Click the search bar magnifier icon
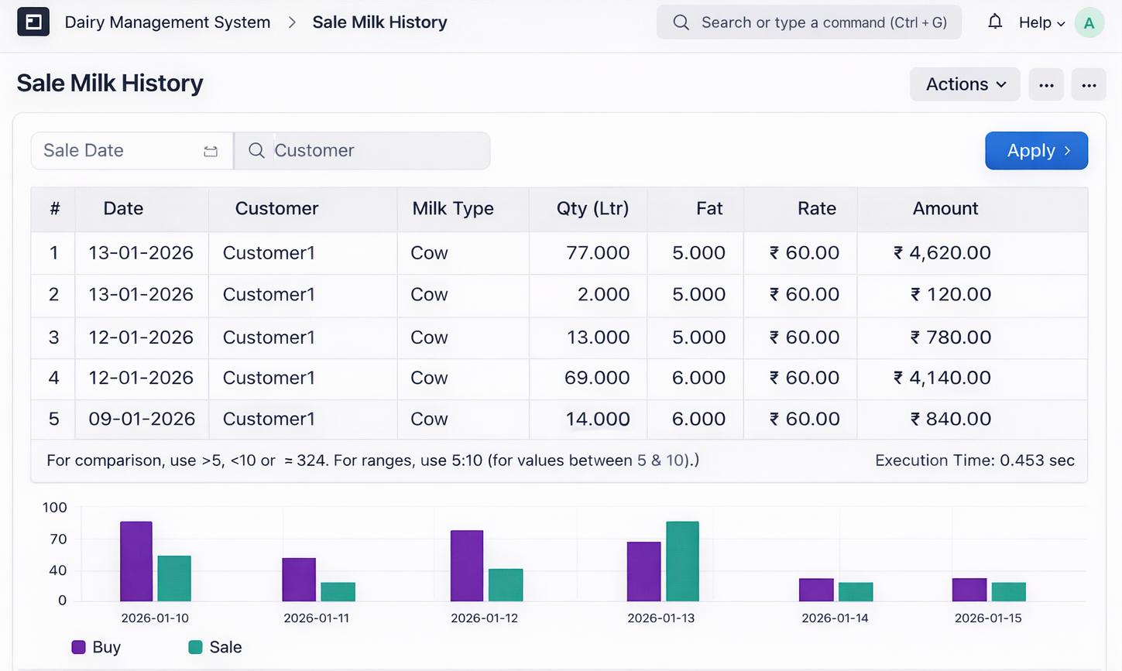This screenshot has height=671, width=1122. (x=681, y=22)
